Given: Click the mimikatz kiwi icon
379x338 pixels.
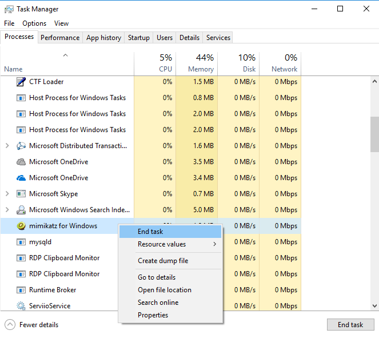Looking at the screenshot, I should (x=21, y=226).
